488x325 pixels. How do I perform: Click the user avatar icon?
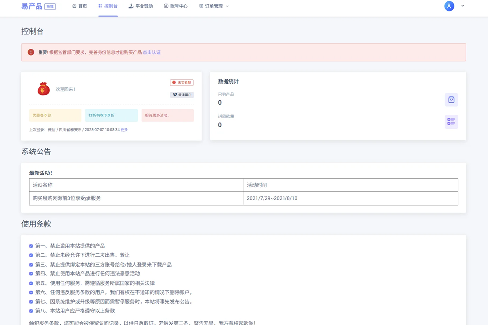(449, 6)
